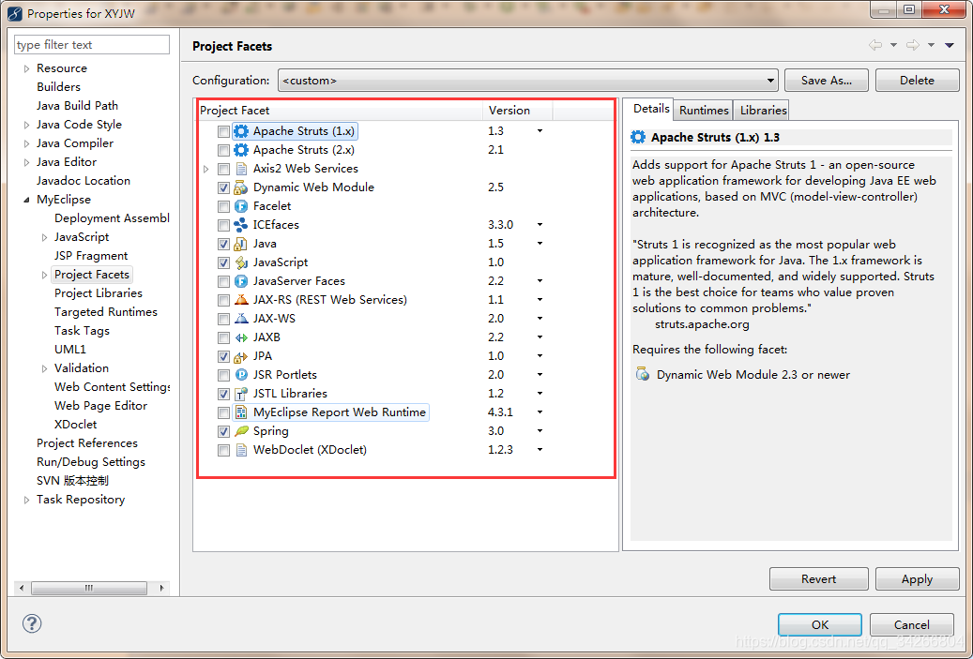Screen dimensions: 973x659
Task: Click the Dynamic Web Module facet icon
Action: [x=241, y=187]
